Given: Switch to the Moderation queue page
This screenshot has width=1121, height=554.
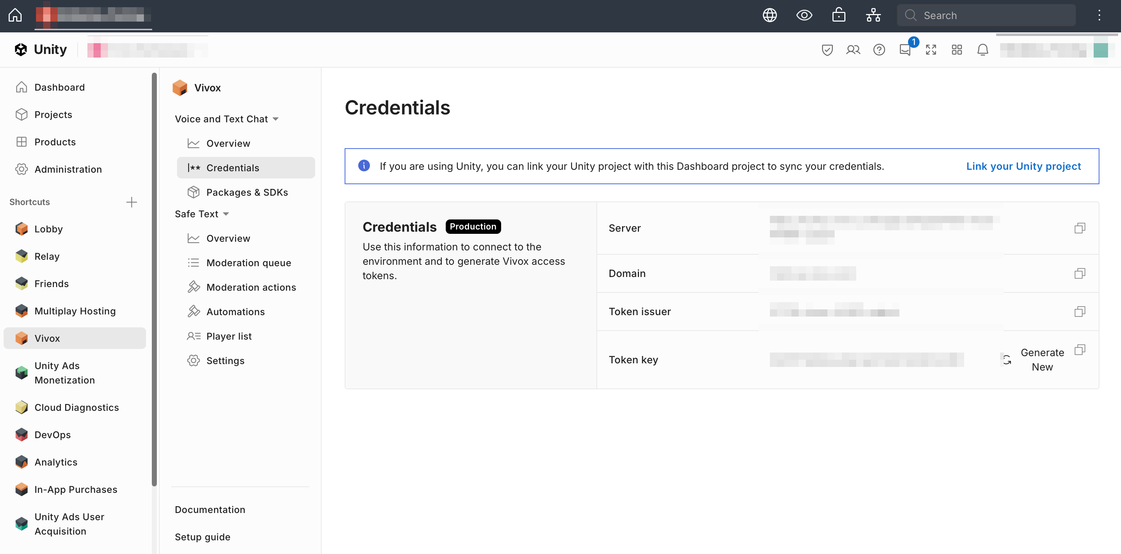Looking at the screenshot, I should click(x=249, y=262).
